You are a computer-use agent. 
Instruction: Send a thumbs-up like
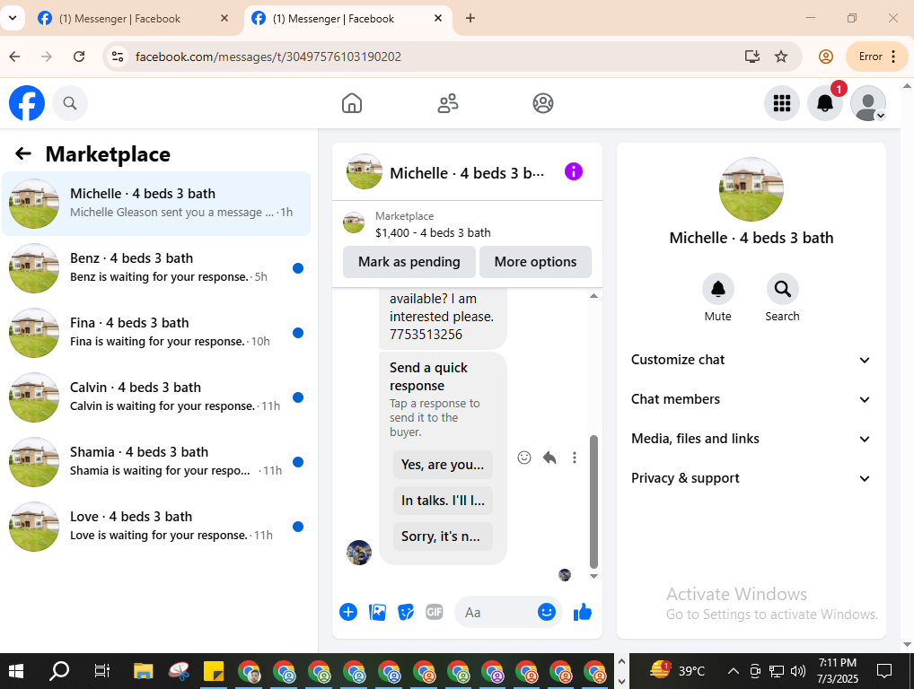point(583,612)
